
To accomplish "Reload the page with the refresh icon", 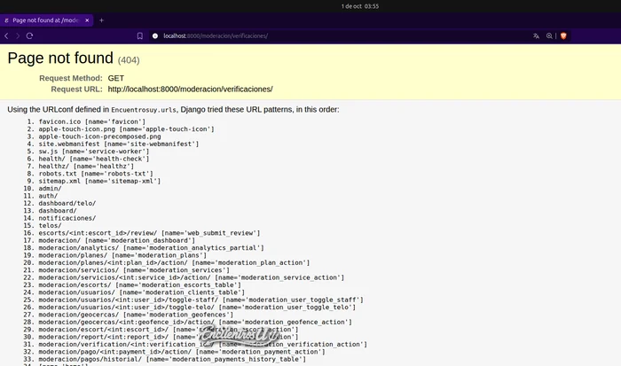I will pos(29,36).
